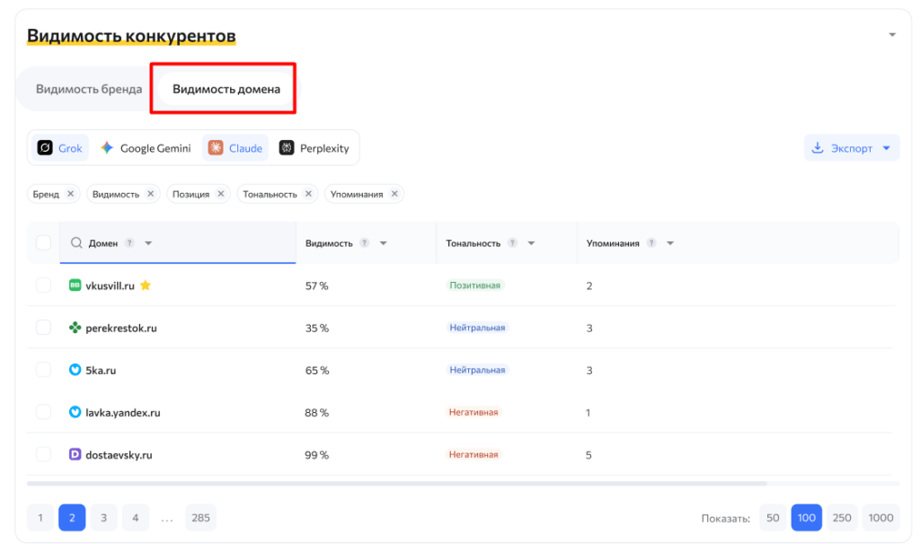Open sort arrow for Упоминания column
Screen dimensions: 920x544
670,243
